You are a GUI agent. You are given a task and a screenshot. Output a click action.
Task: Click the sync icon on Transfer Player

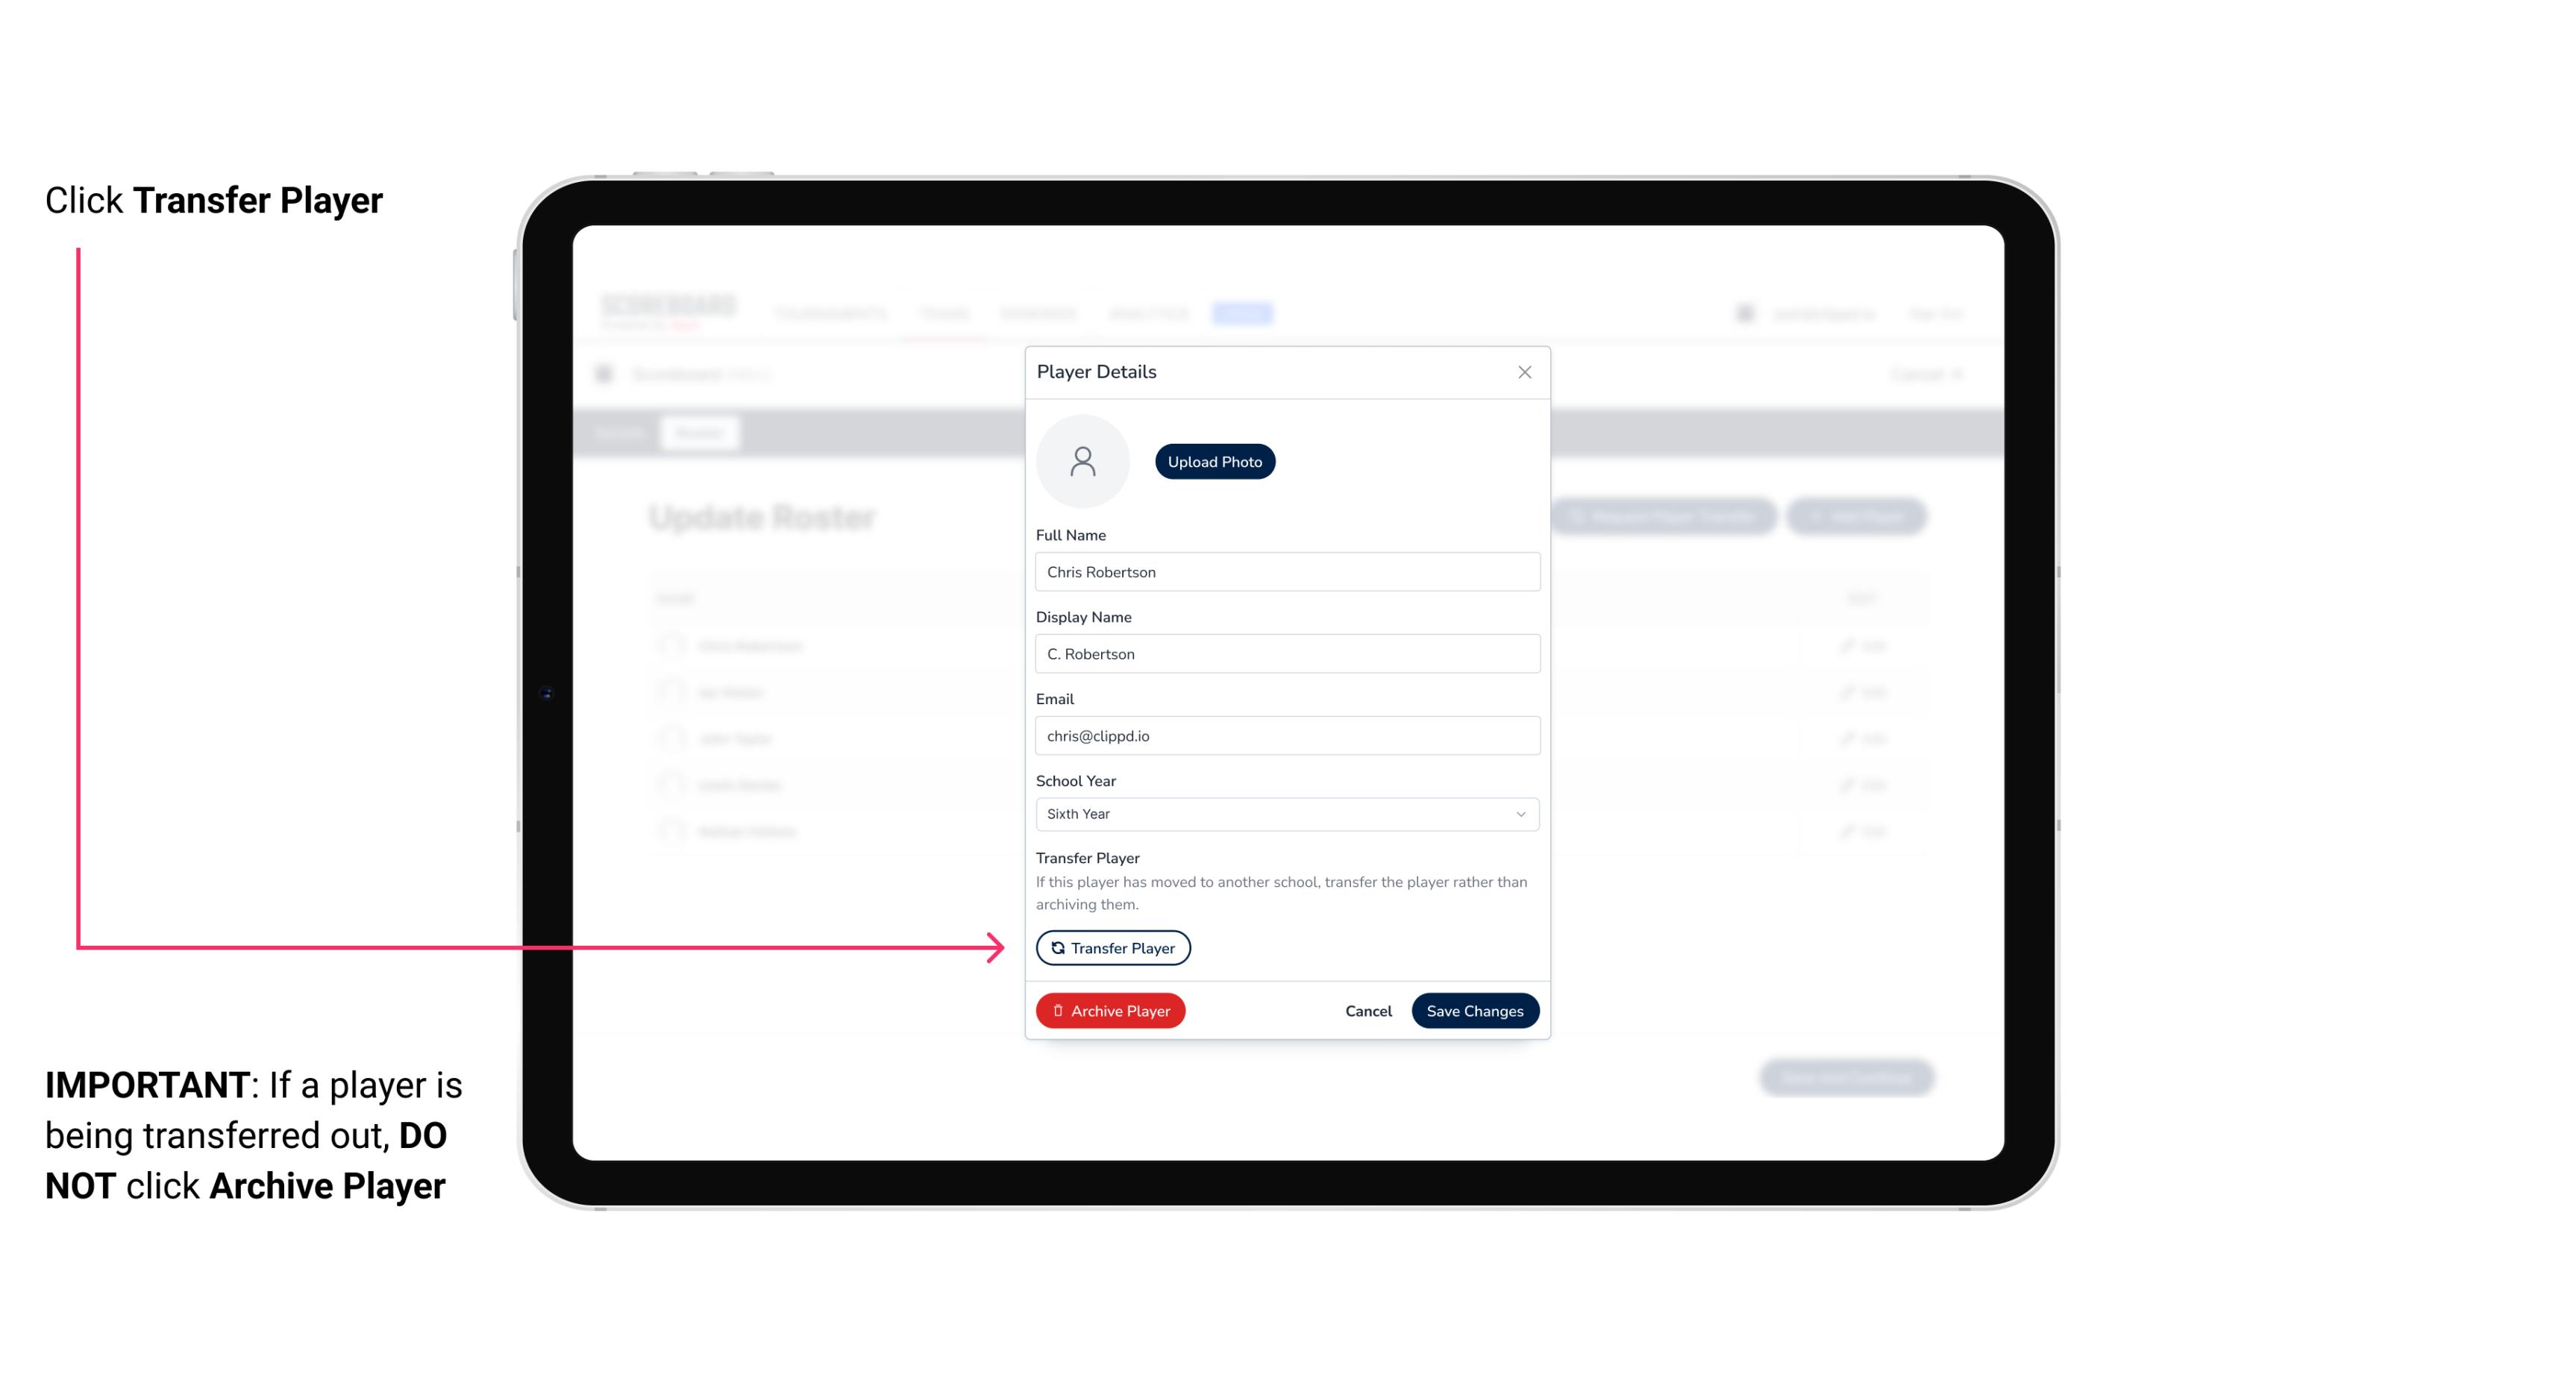[1056, 947]
